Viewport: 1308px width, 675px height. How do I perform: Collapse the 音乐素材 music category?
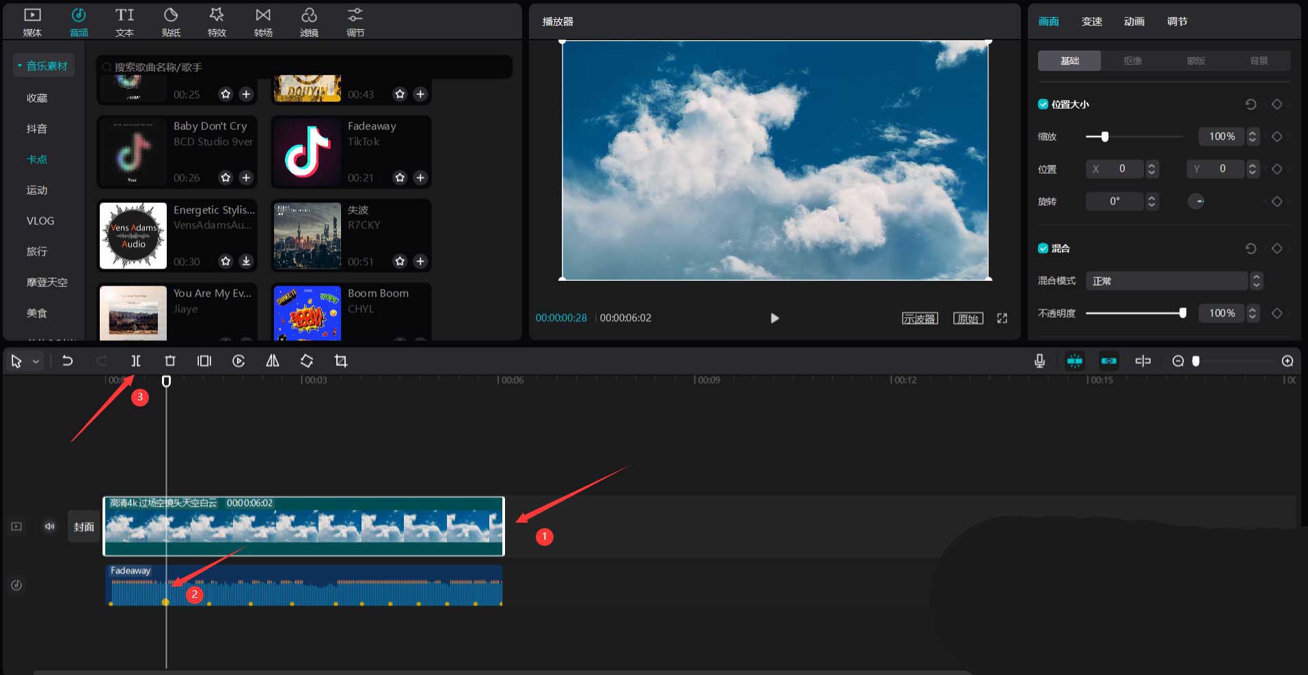43,66
